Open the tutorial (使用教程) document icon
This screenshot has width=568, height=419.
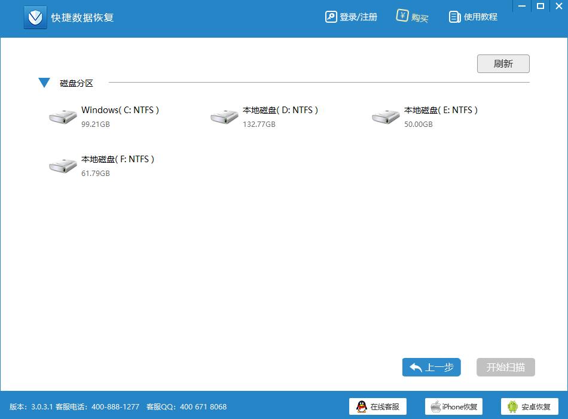click(x=454, y=17)
